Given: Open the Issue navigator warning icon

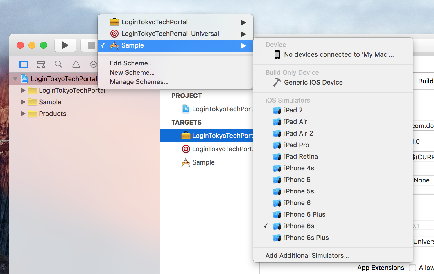Looking at the screenshot, I should [76, 64].
